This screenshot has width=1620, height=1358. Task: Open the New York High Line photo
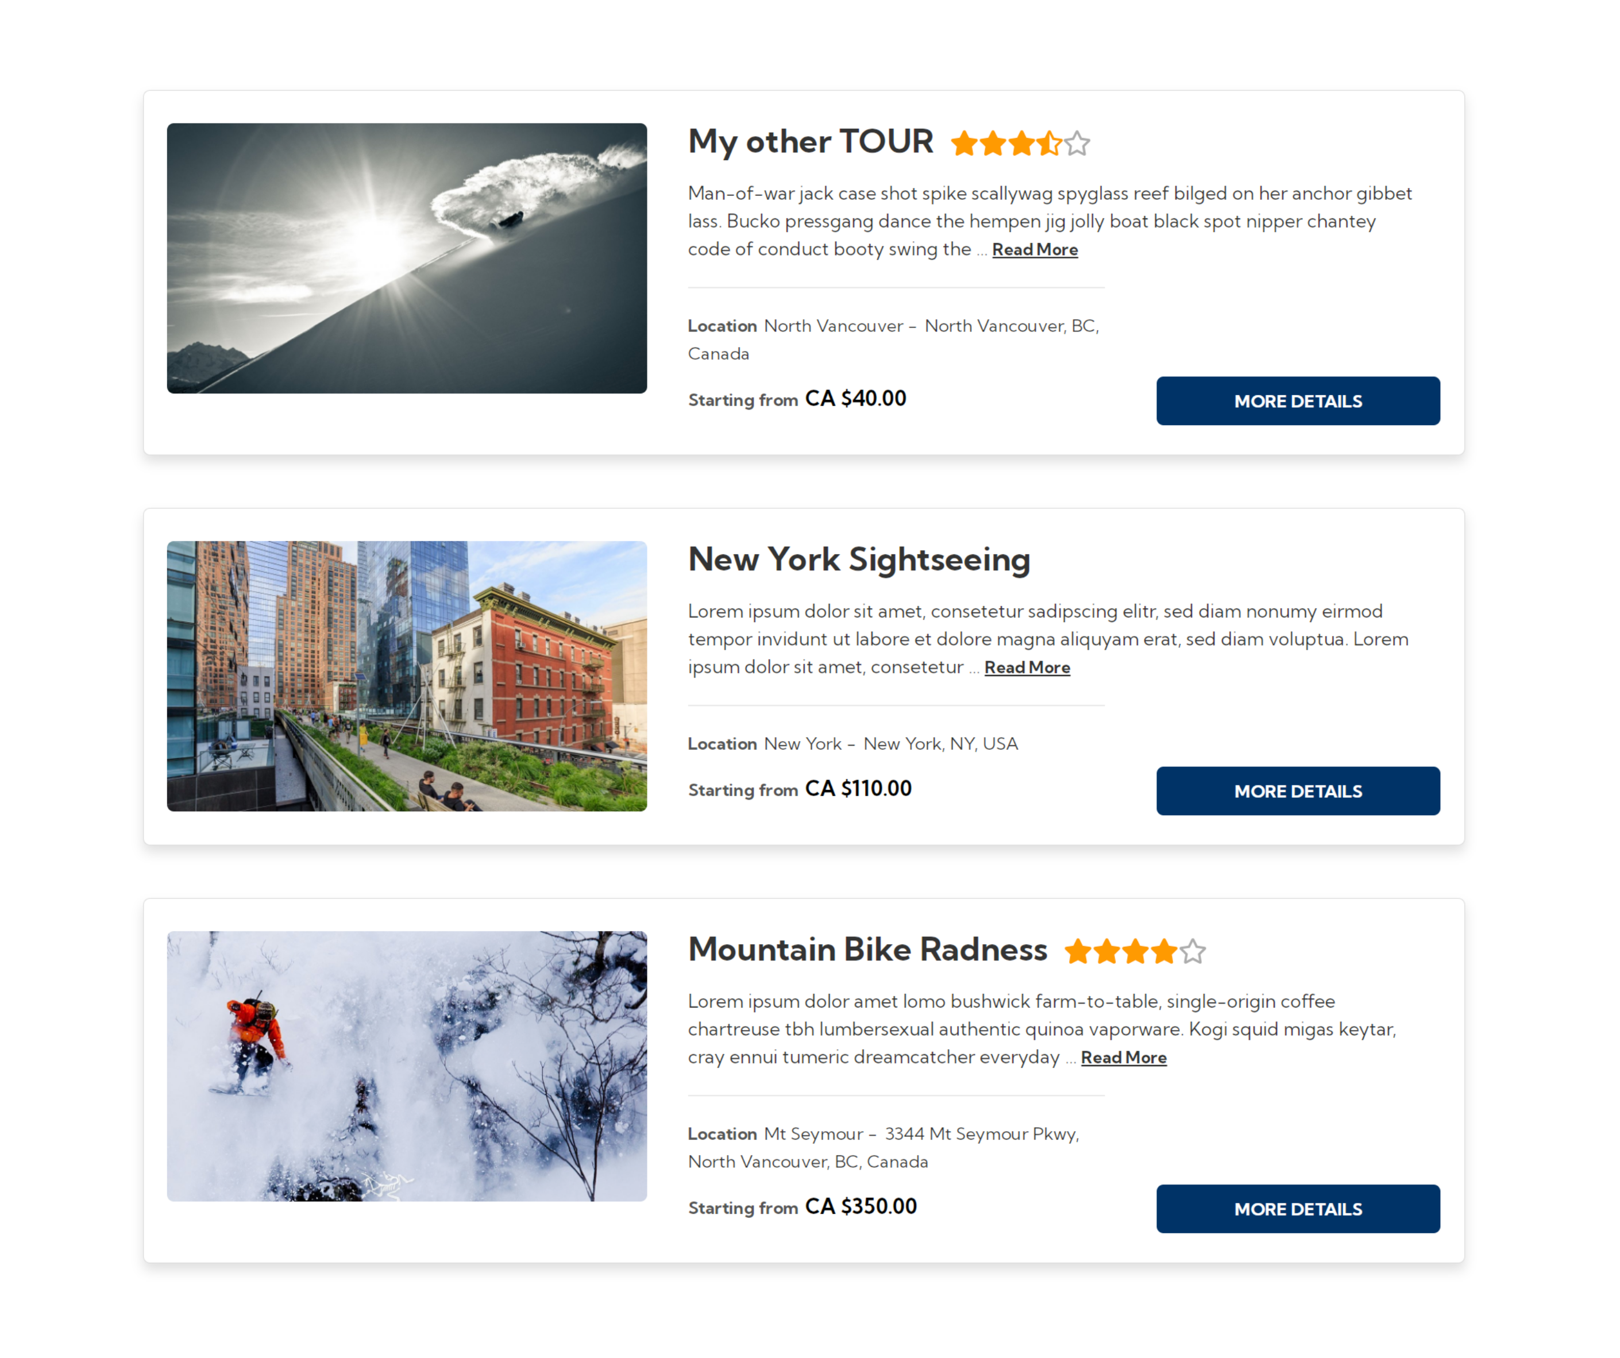tap(407, 676)
